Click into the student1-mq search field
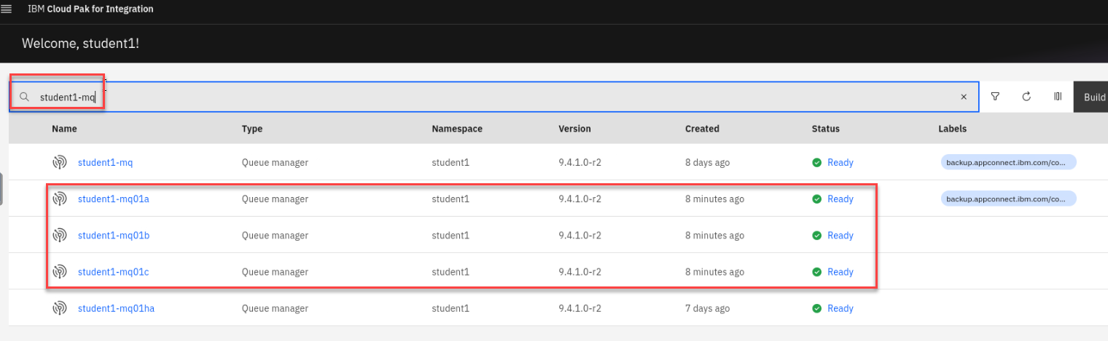Screen dimensions: 1108x341 point(437,97)
